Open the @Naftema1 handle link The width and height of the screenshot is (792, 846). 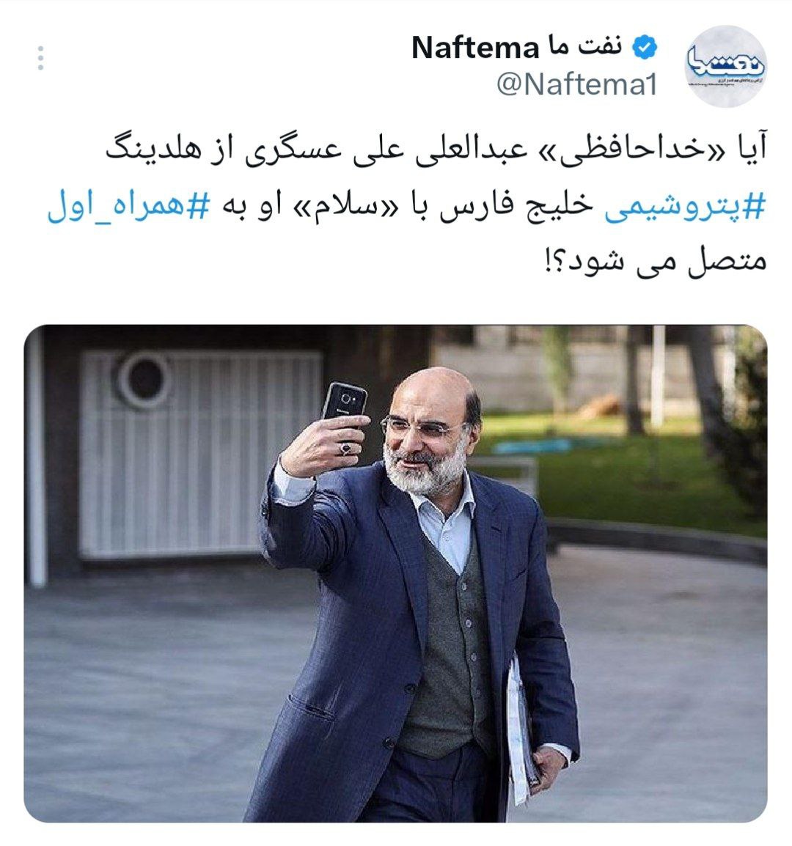576,84
